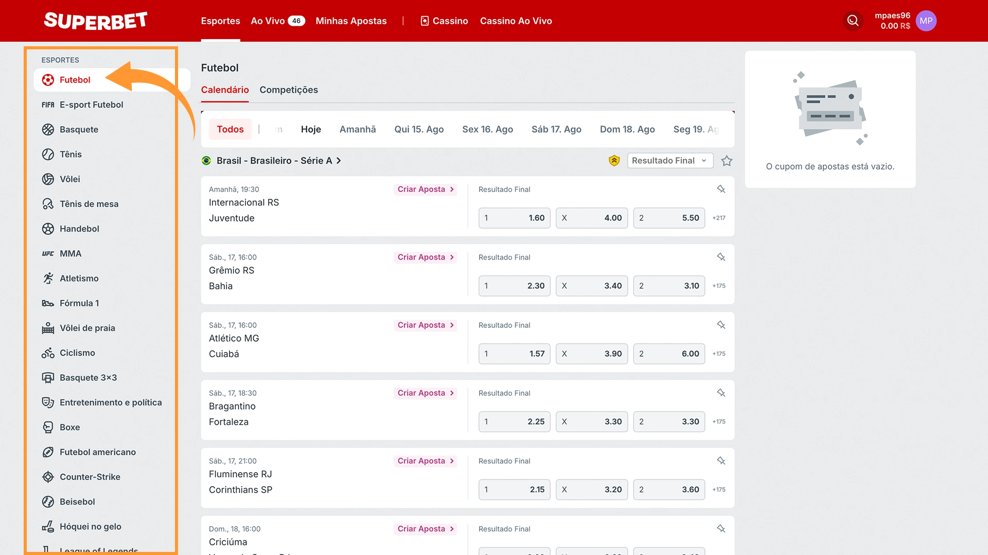The width and height of the screenshot is (988, 555).
Task: Open Criar Aposta for Internacional RS match
Action: click(426, 189)
